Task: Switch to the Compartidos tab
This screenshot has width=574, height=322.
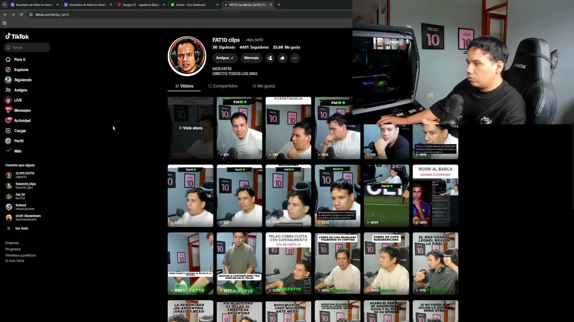Action: pos(223,86)
